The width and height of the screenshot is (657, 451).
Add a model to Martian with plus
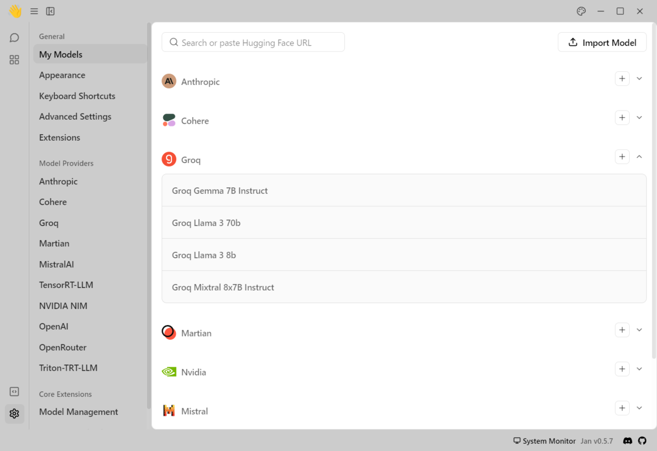click(622, 330)
